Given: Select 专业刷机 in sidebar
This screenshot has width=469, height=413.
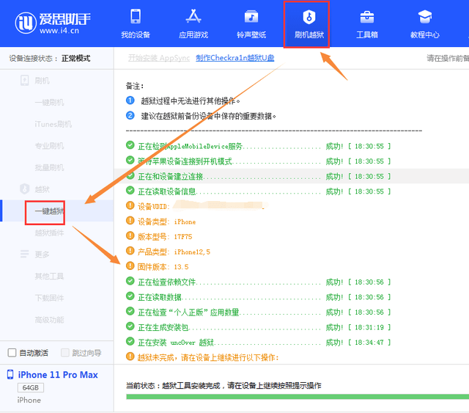Looking at the screenshot, I should pos(49,146).
